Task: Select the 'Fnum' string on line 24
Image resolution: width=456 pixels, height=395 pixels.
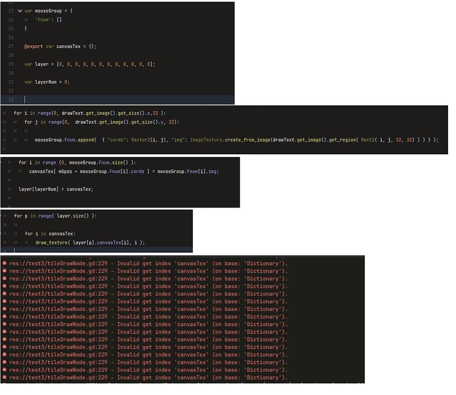Action: [x=43, y=19]
